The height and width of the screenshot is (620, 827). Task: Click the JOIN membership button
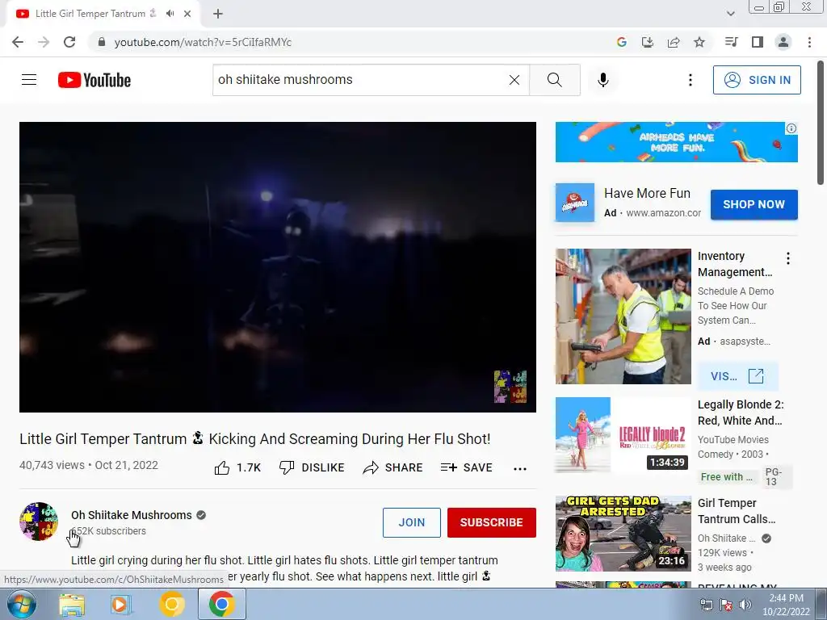point(411,522)
